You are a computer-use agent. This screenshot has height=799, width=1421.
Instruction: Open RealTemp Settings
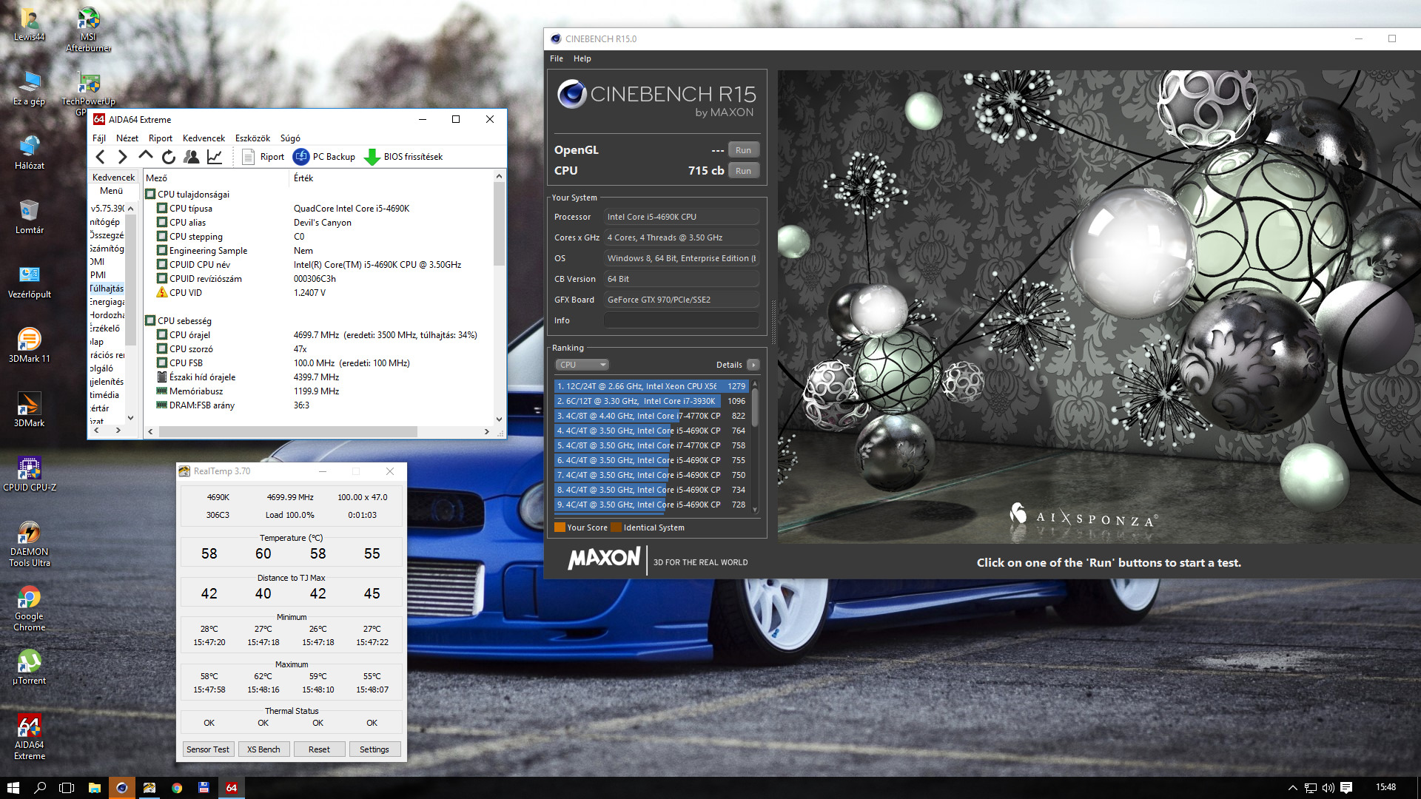point(374,749)
